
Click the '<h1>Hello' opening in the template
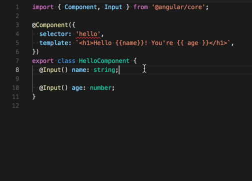tap(95, 43)
